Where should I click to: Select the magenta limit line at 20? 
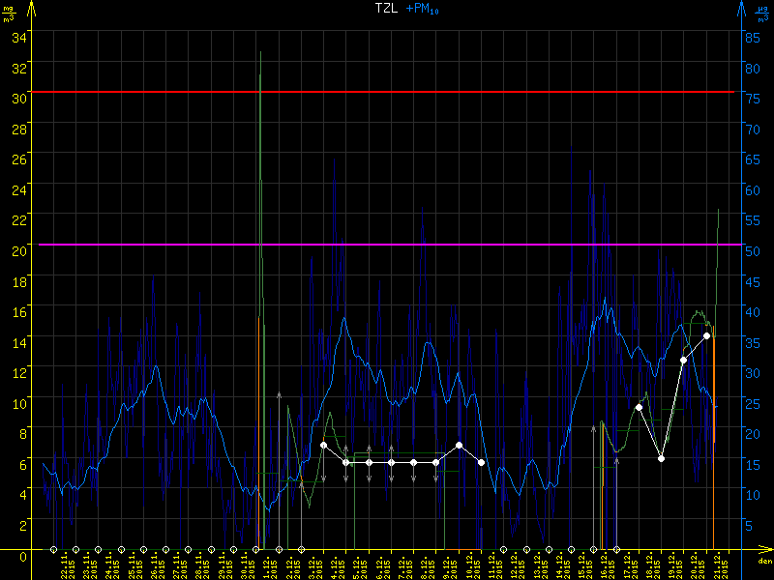coord(387,245)
